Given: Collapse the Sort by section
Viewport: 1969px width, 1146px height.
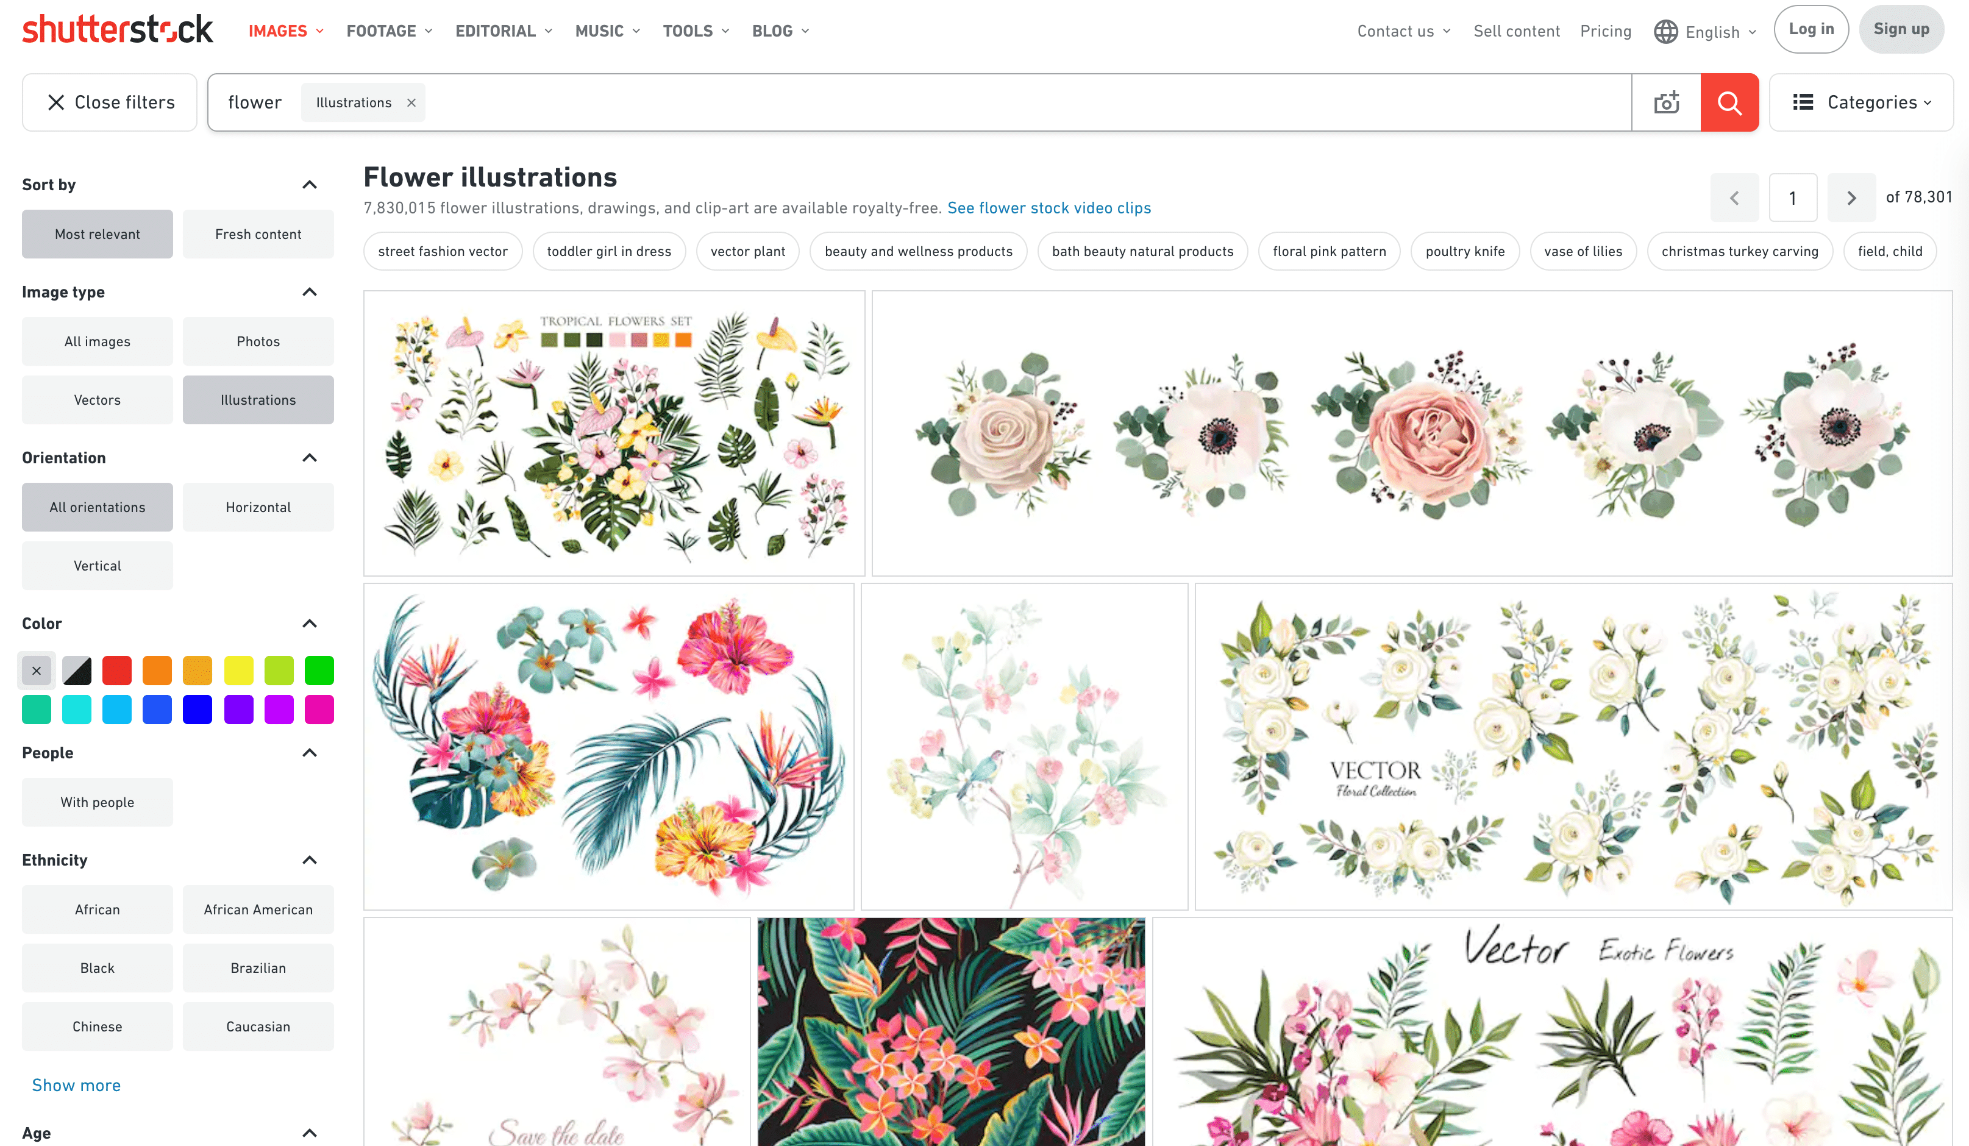Looking at the screenshot, I should 310,184.
